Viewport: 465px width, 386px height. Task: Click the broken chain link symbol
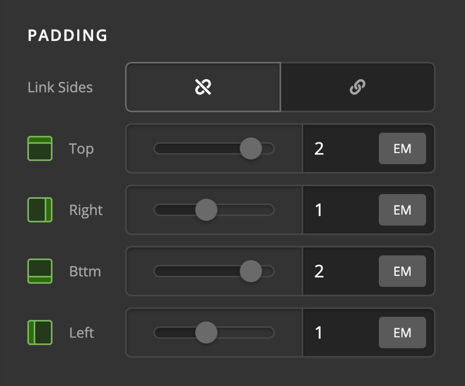[x=202, y=87]
